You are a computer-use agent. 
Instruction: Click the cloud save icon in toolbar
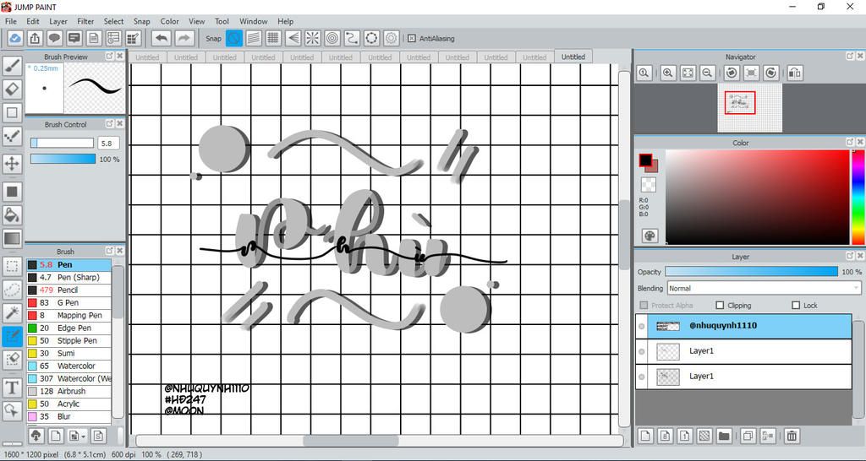coord(15,38)
